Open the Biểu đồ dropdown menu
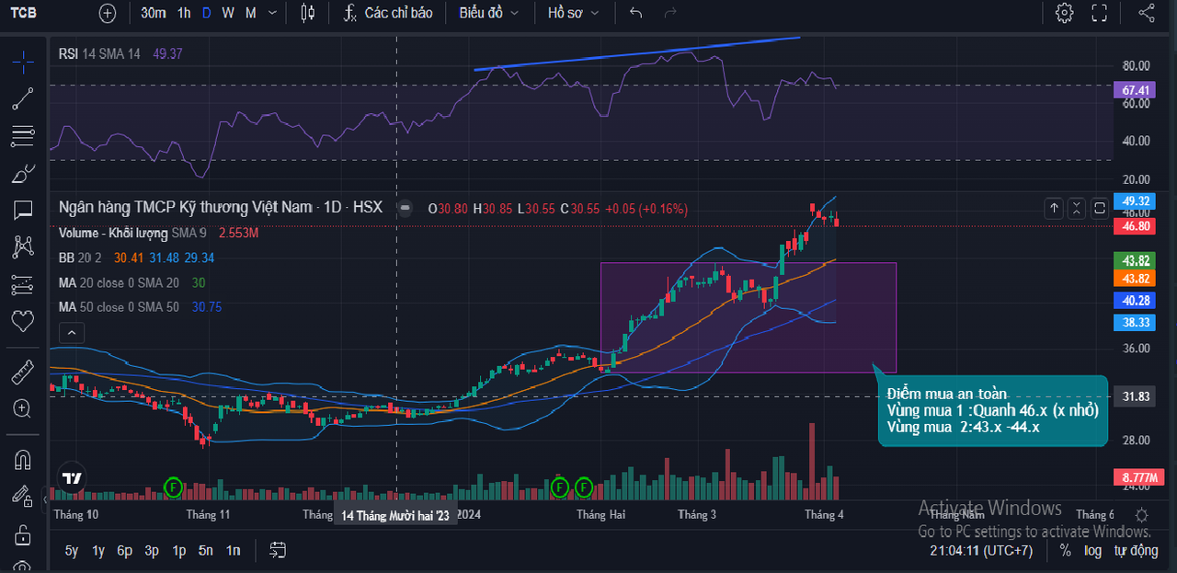Viewport: 1177px width, 573px height. (488, 13)
